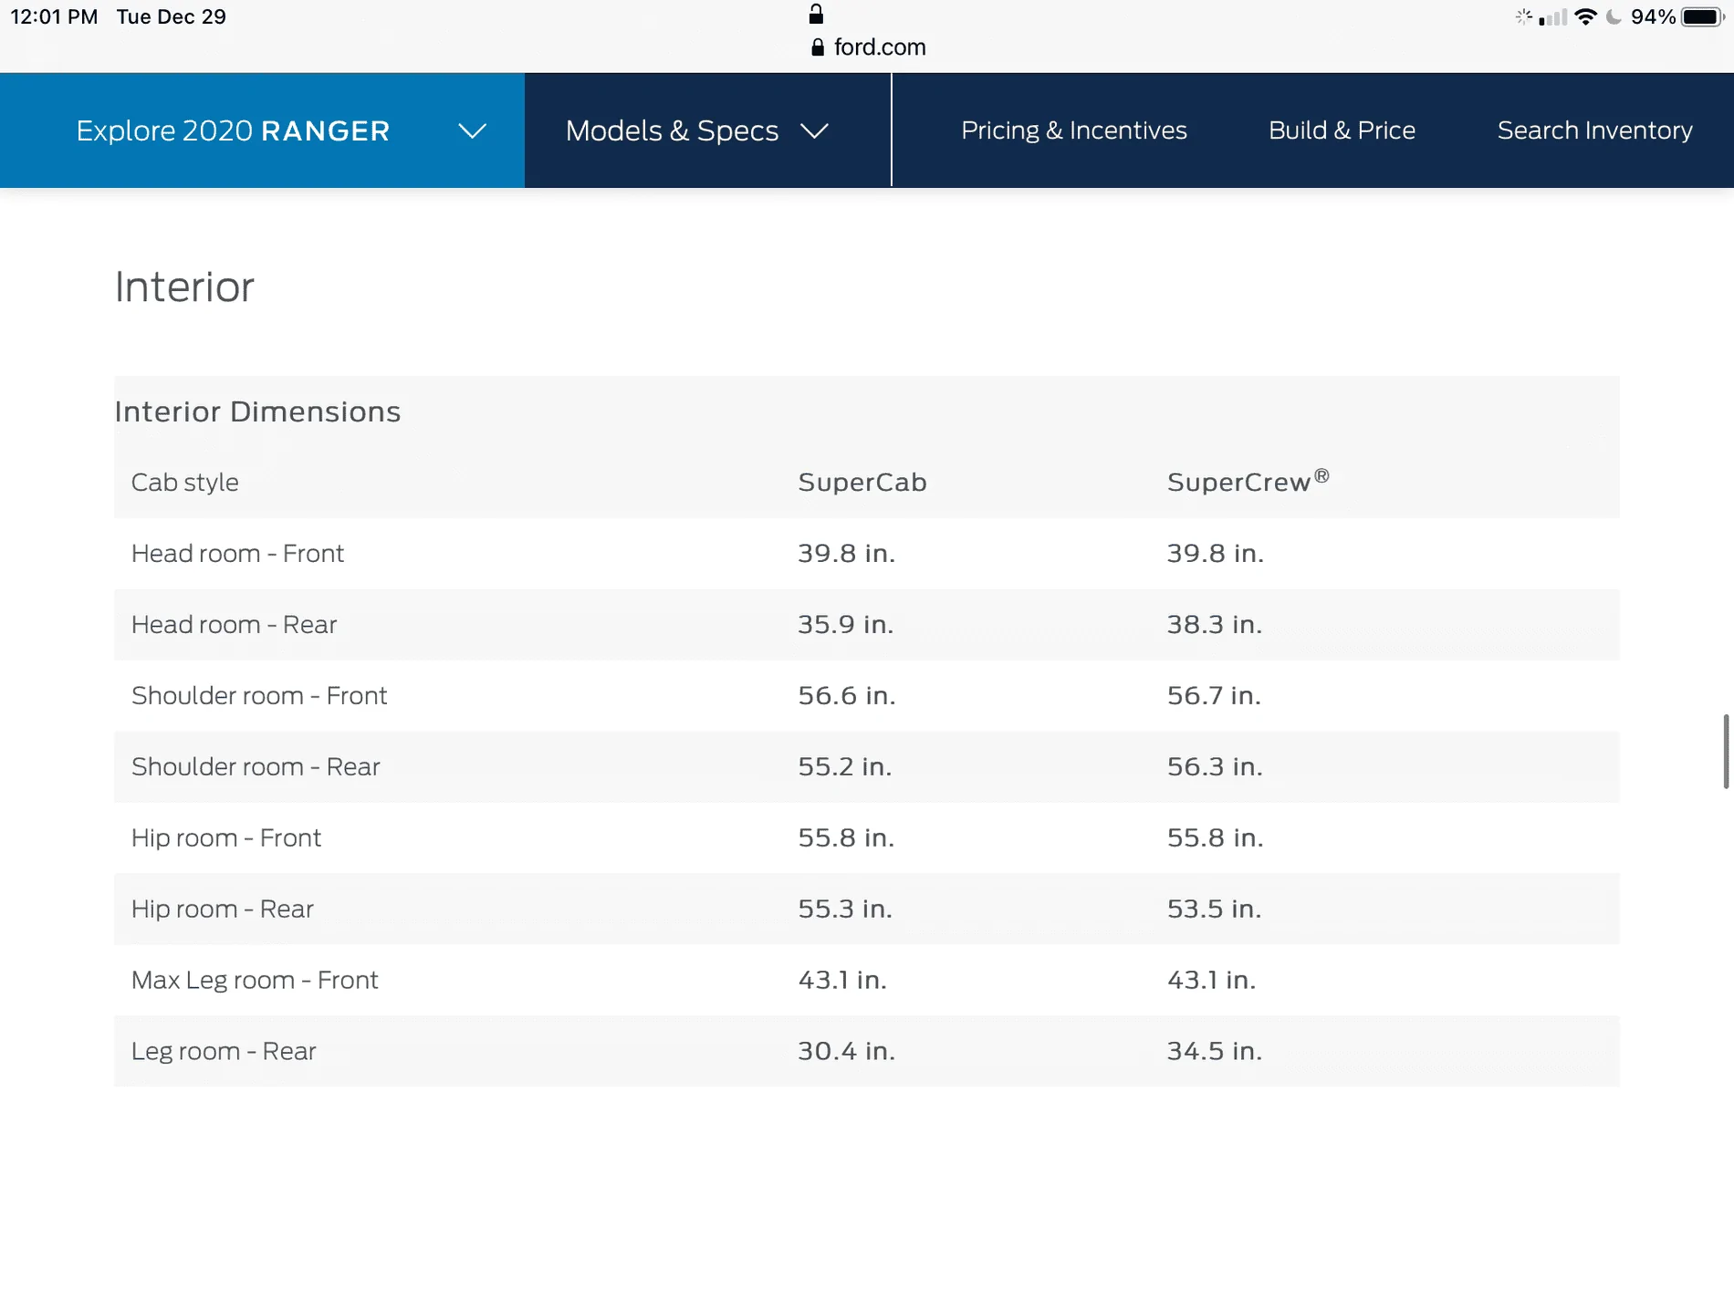
Task: Expand the Explore 2020 Ranger chevron
Action: [x=472, y=131]
